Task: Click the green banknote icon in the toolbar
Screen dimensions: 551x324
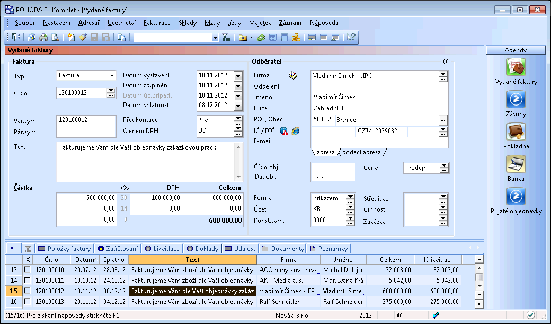Action: pyautogui.click(x=261, y=37)
